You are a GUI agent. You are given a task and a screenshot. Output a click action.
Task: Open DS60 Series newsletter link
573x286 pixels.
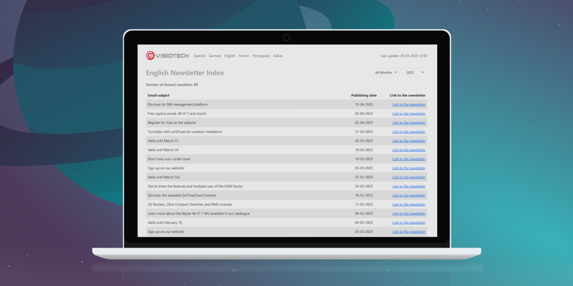click(409, 186)
